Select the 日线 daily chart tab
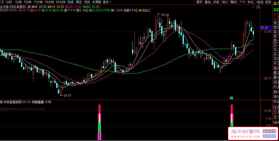This screenshot has height=141, width=279. click(70, 2)
